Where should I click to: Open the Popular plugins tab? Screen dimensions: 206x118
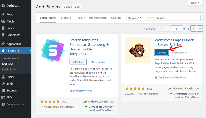click(x=80, y=18)
